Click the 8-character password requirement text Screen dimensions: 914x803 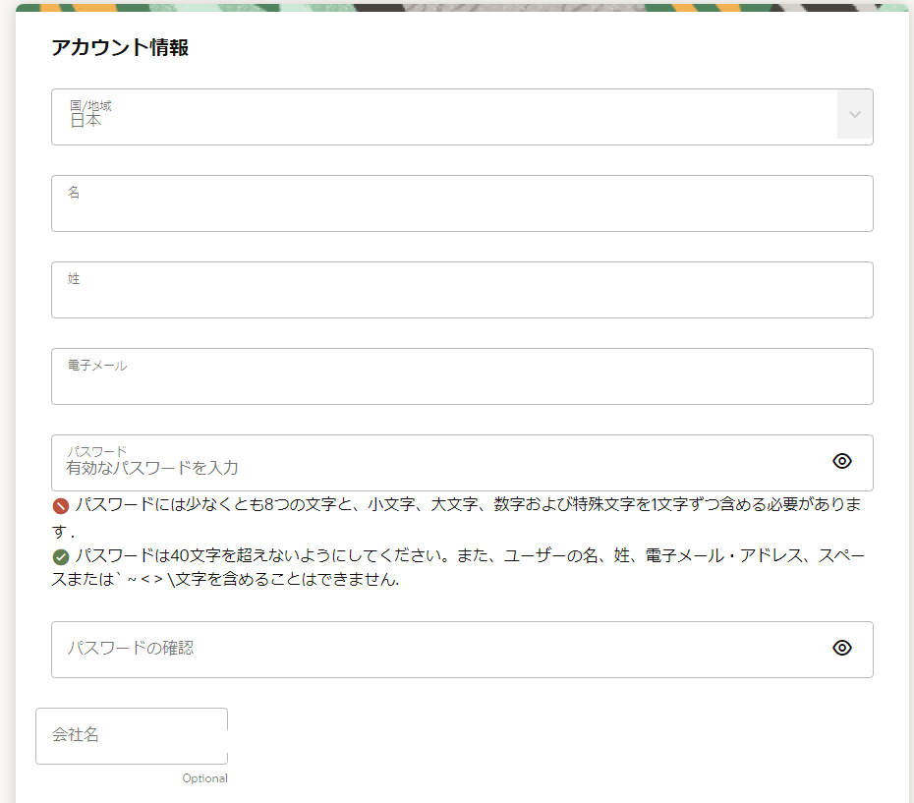(456, 518)
